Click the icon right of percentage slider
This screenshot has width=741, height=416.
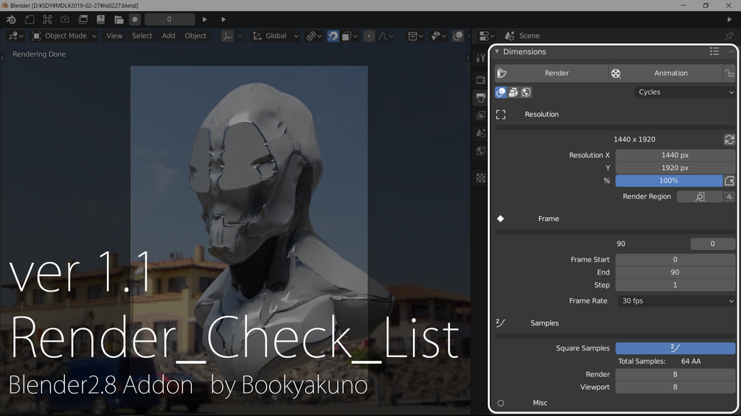point(729,180)
